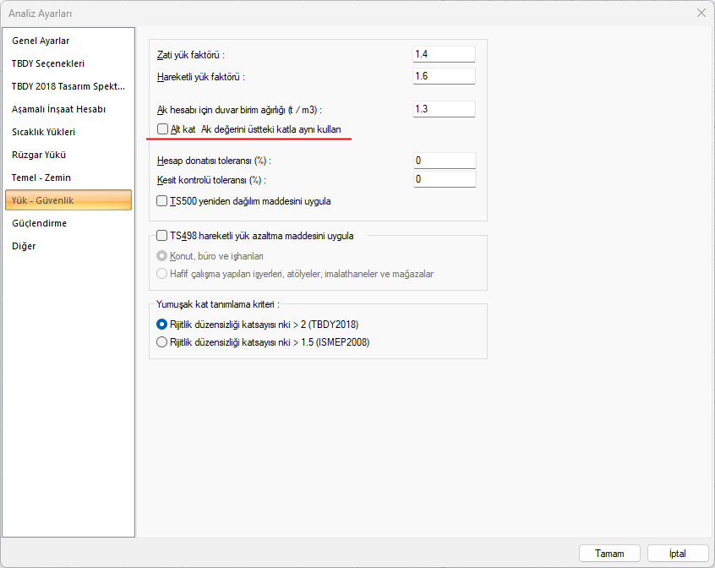
Task: Switch to TBDY 2018 Tasarım Spektrumu section
Action: click(x=68, y=86)
